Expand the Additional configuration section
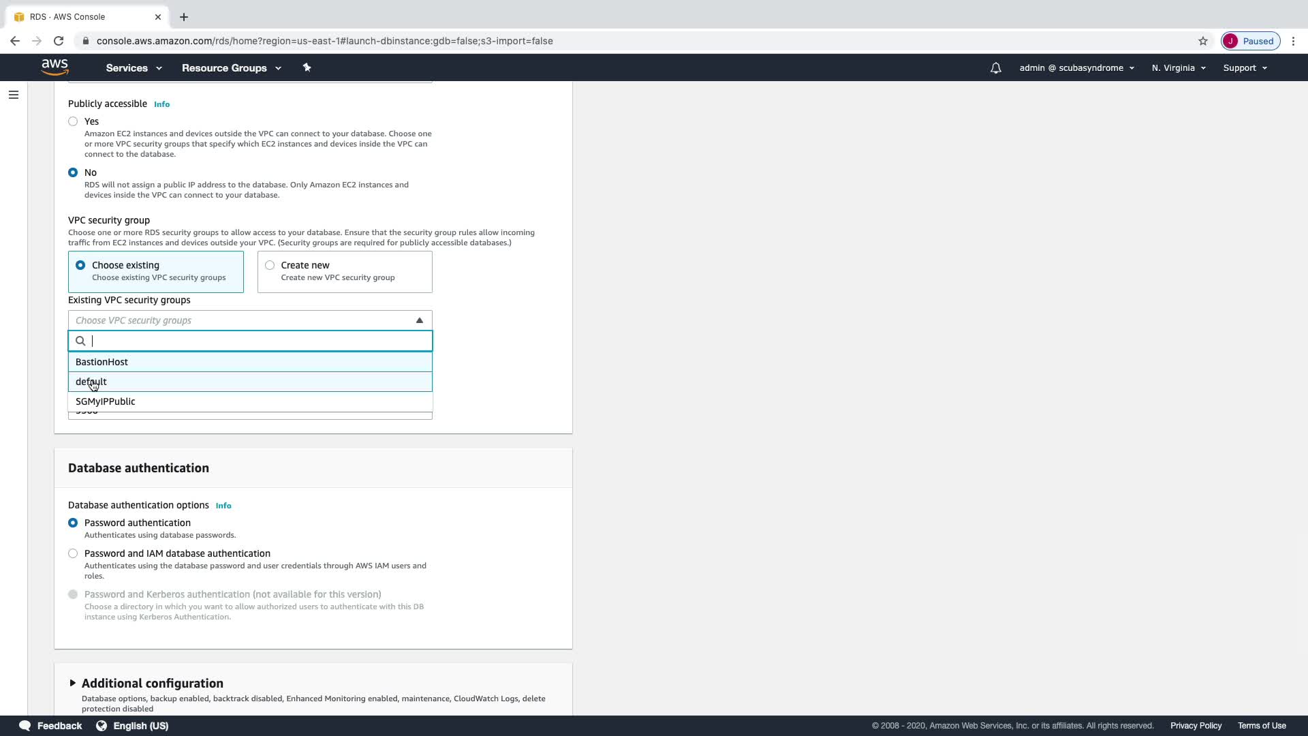This screenshot has height=736, width=1308. (x=73, y=683)
